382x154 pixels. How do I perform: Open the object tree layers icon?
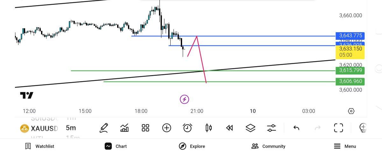[251, 128]
